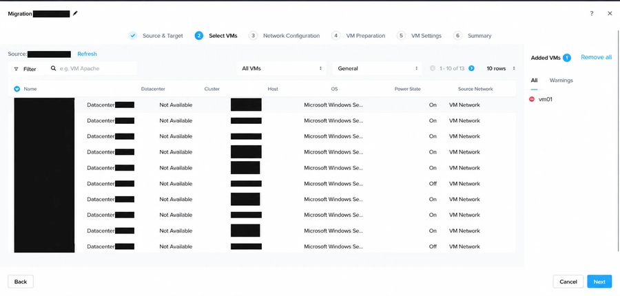Click the Source Network column header
Image resolution: width=620 pixels, height=296 pixels.
coord(475,89)
